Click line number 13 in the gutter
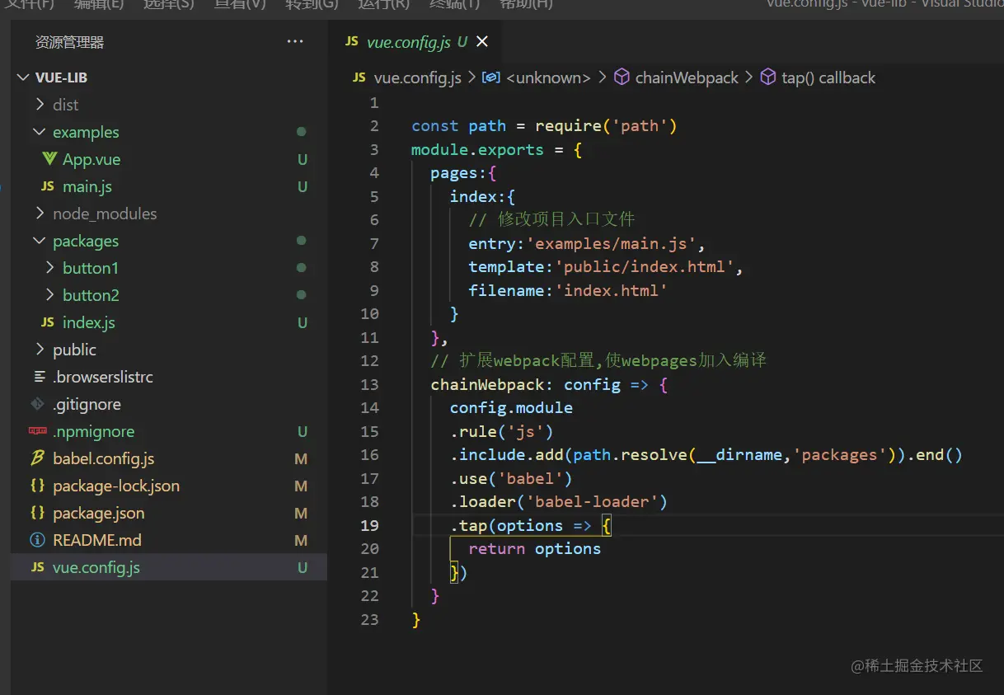Image resolution: width=1004 pixels, height=695 pixels. (x=369, y=384)
